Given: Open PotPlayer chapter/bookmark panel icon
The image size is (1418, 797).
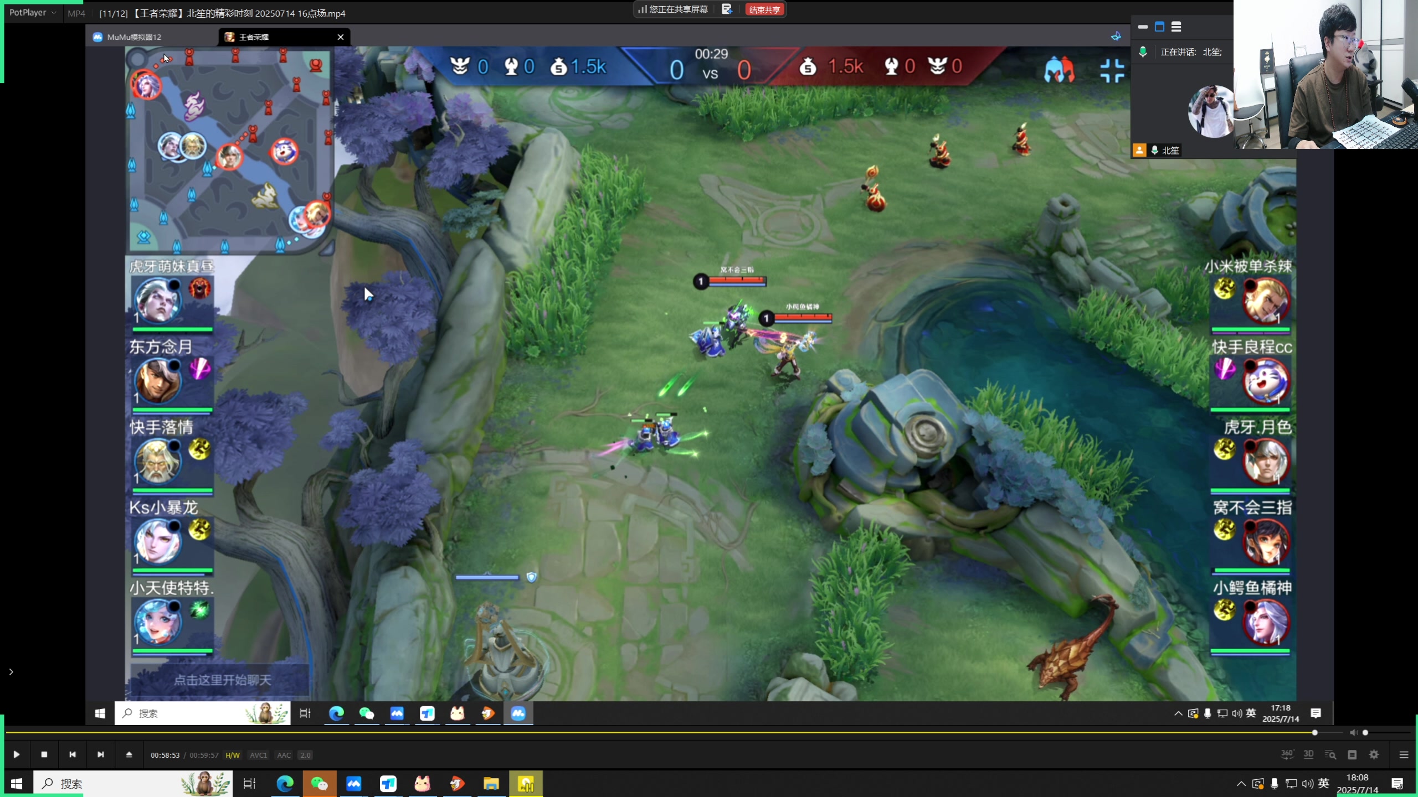Looking at the screenshot, I should pyautogui.click(x=1352, y=754).
